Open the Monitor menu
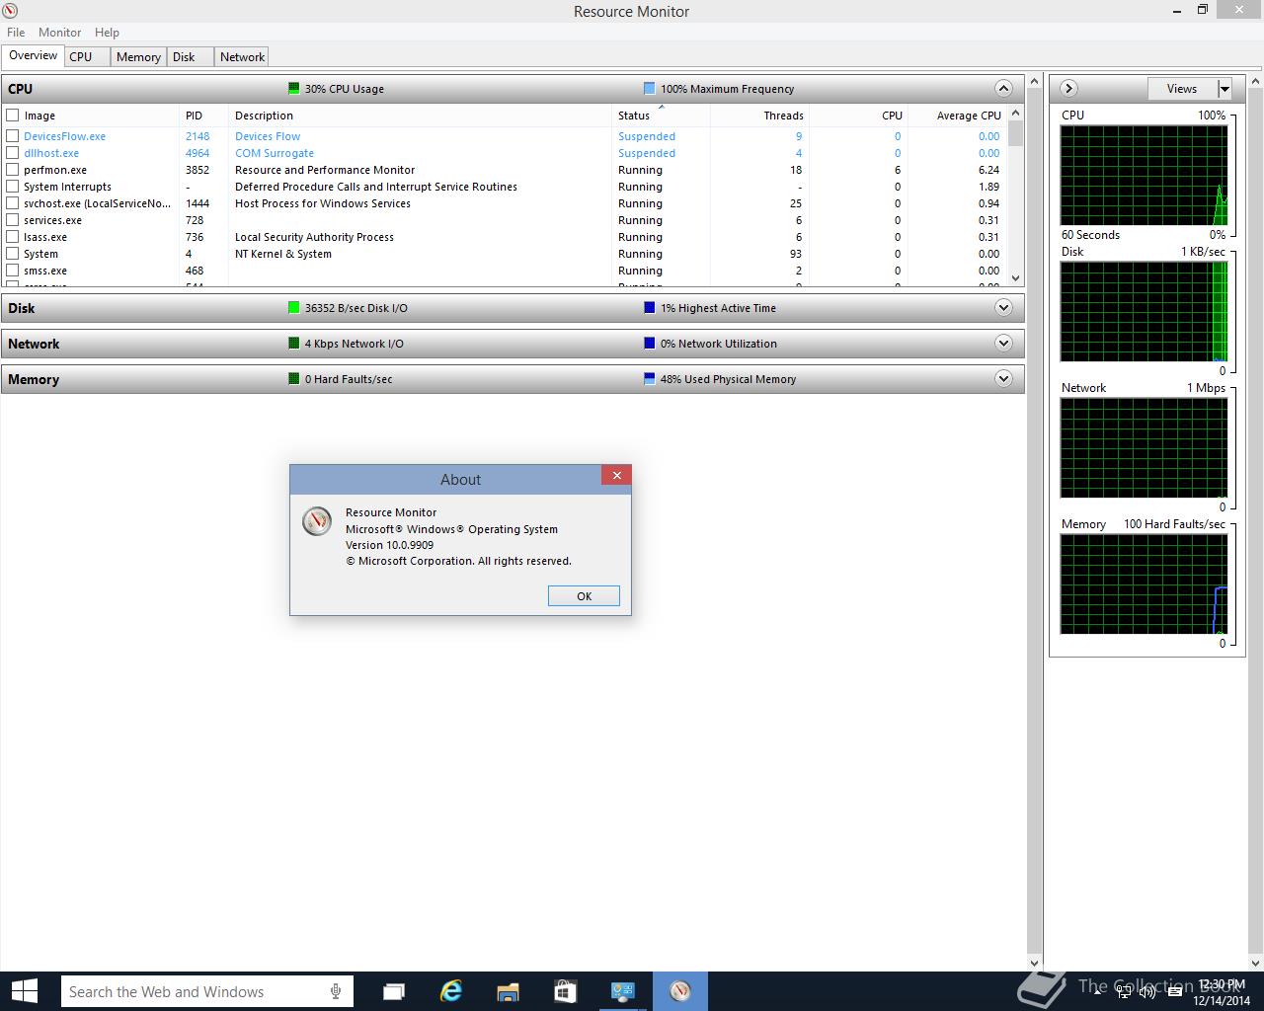 tap(59, 33)
